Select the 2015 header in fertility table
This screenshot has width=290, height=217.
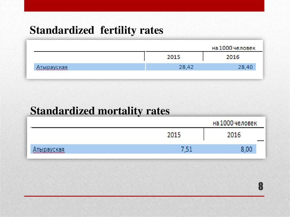click(x=173, y=57)
